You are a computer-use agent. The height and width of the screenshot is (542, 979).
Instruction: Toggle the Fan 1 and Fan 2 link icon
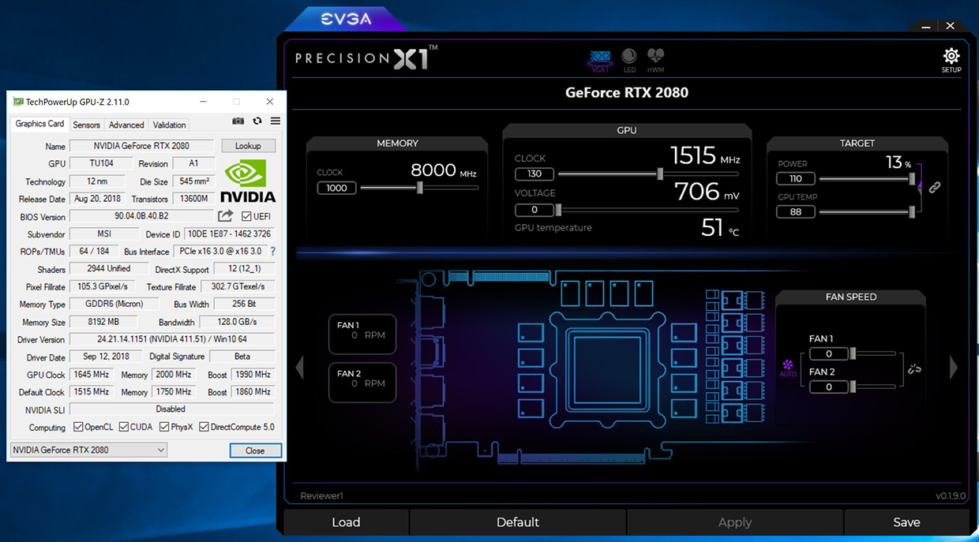click(x=915, y=368)
